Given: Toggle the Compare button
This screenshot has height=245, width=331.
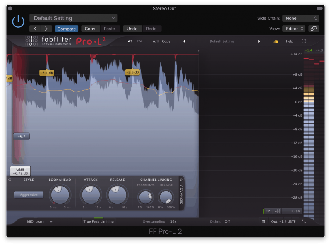Looking at the screenshot, I should 67,29.
